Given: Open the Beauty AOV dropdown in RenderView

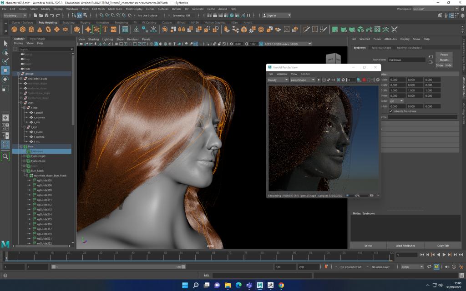Looking at the screenshot, I should 278,80.
